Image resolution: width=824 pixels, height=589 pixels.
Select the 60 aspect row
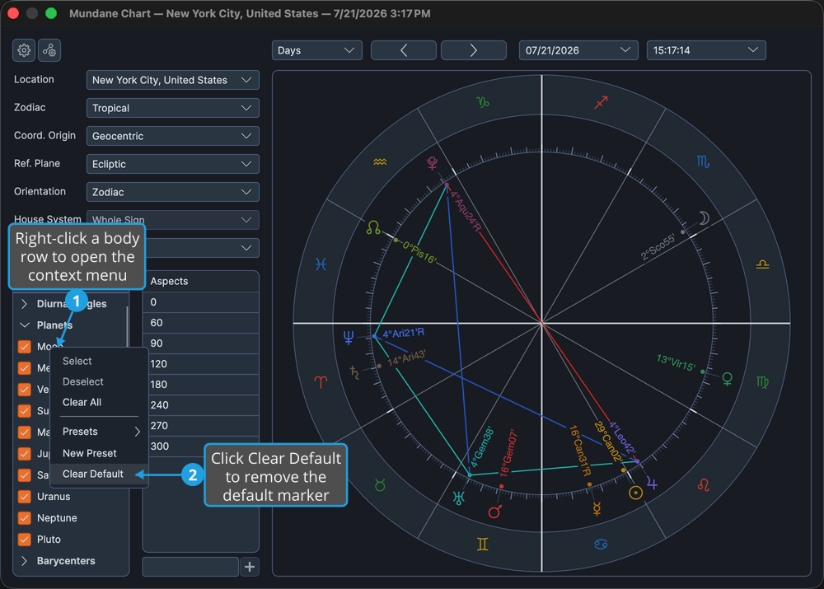[201, 323]
